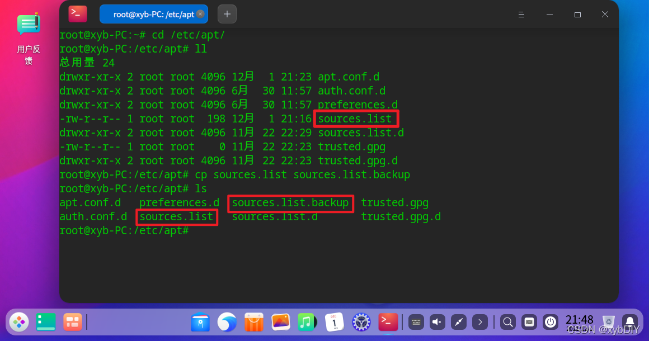Click the file size 198 in listing
Screen dimensions: 649x341
pyautogui.click(x=216, y=119)
